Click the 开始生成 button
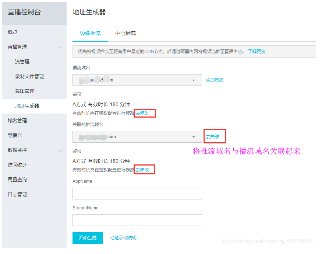 point(87,238)
